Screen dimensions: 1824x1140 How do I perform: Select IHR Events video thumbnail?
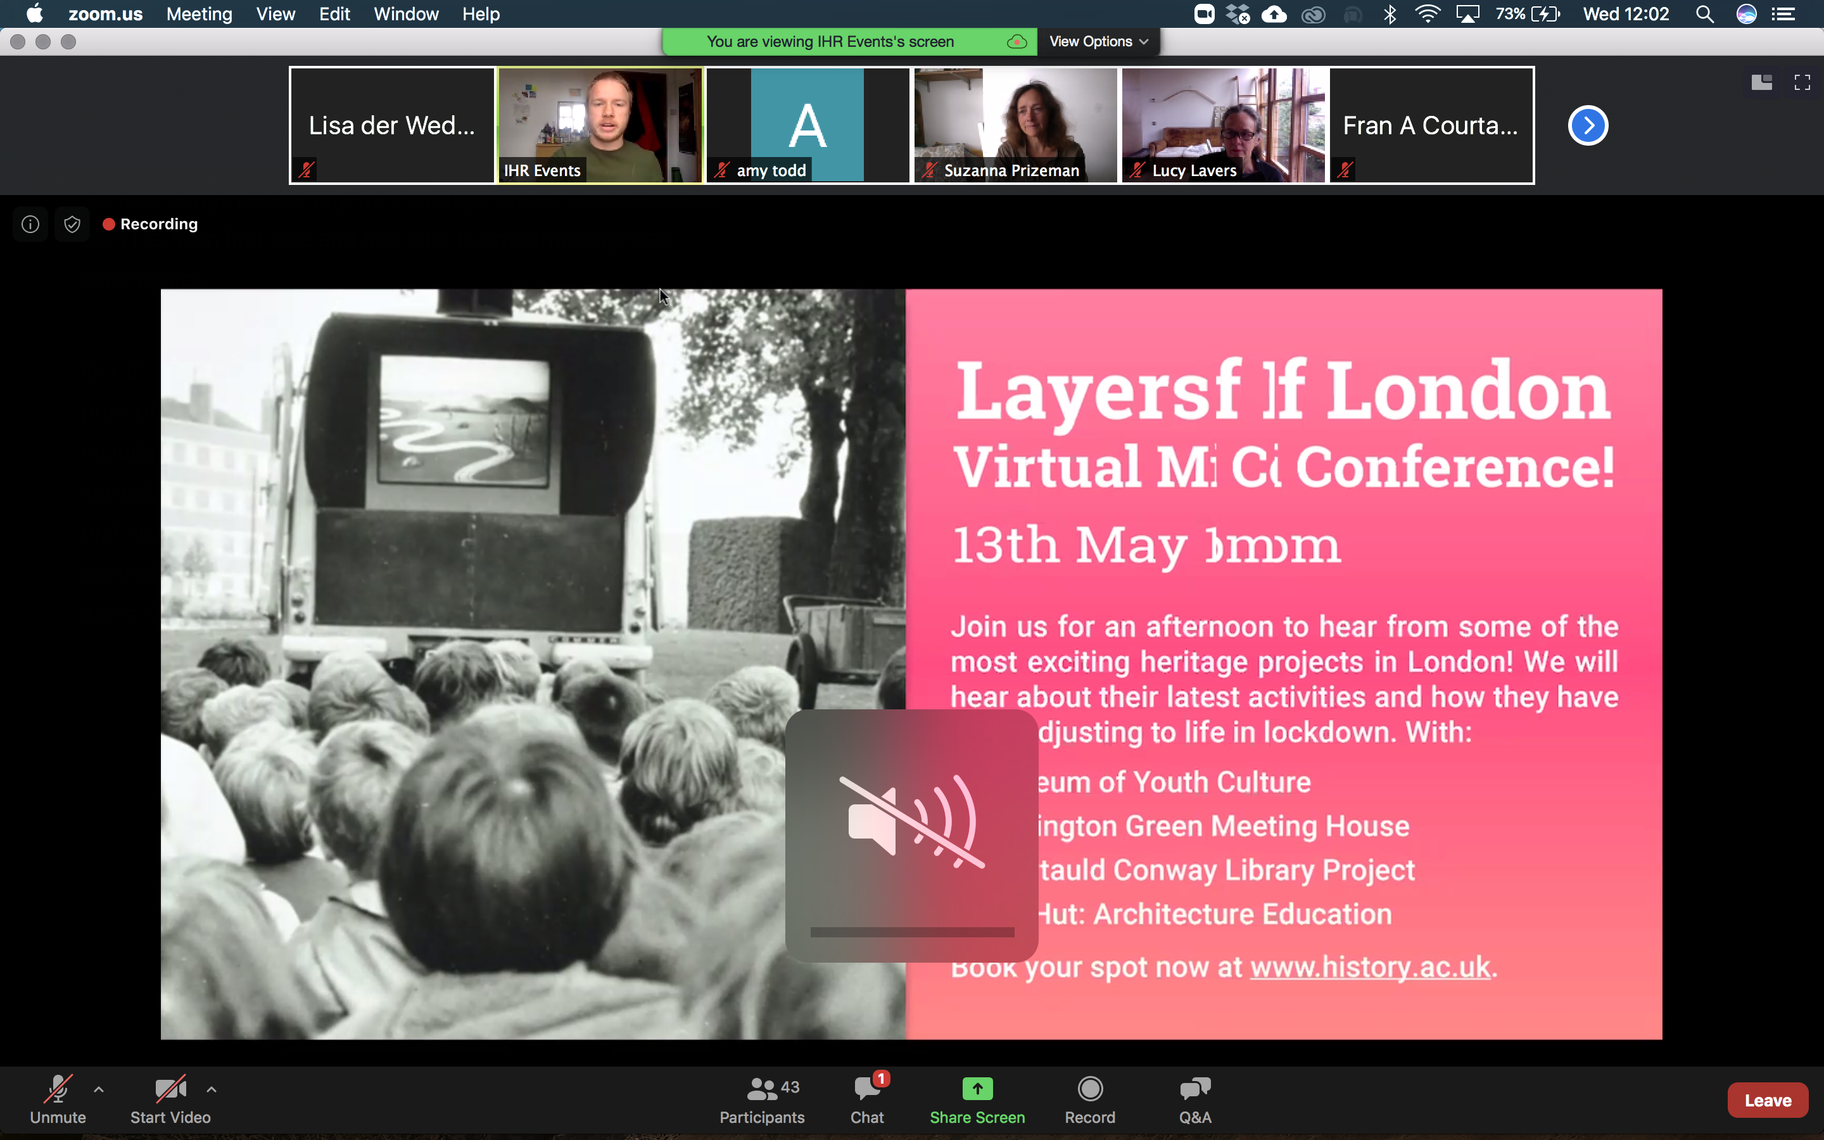coord(600,125)
